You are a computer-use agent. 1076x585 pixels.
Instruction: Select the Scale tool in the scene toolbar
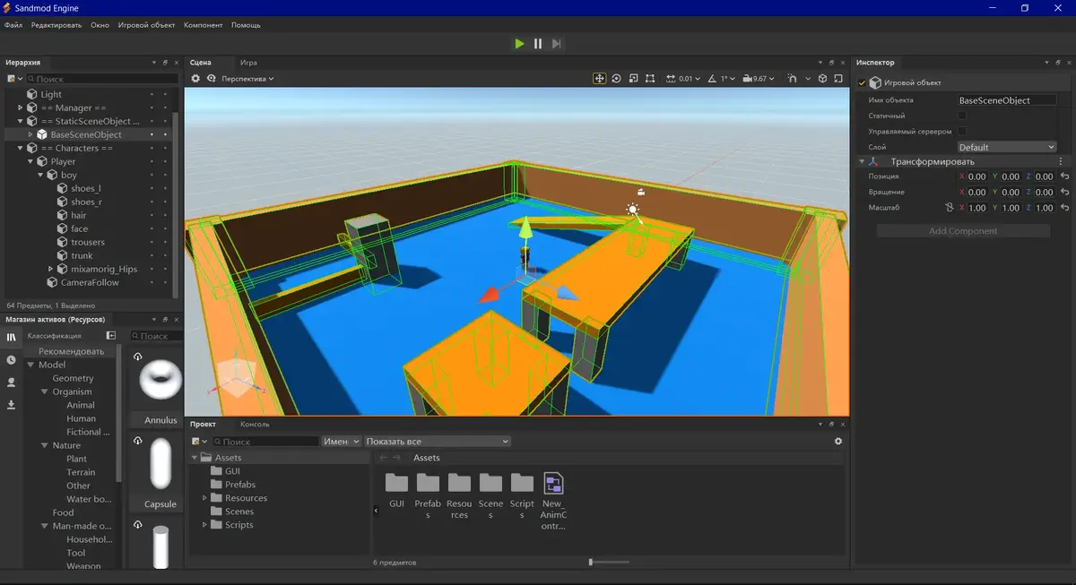pyautogui.click(x=633, y=78)
